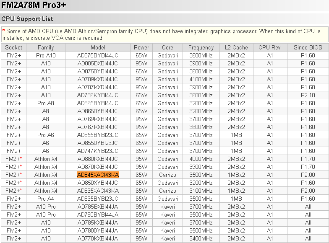The image size is (329, 243).
Task: Click model cell AD785KXBI44JA
Action: pos(98,223)
